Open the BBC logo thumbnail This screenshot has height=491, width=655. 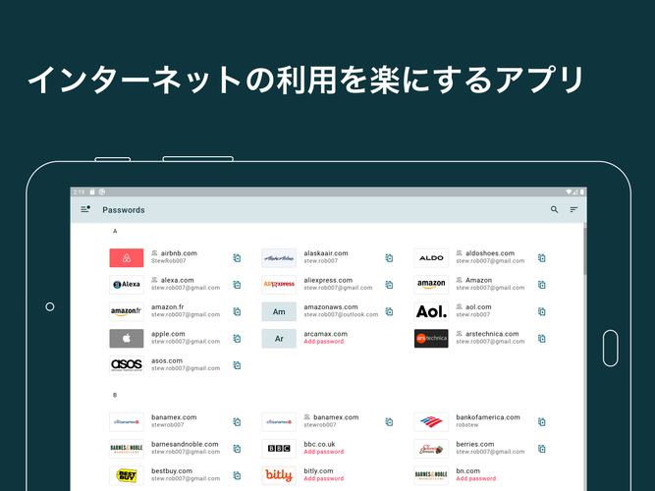[x=279, y=449]
